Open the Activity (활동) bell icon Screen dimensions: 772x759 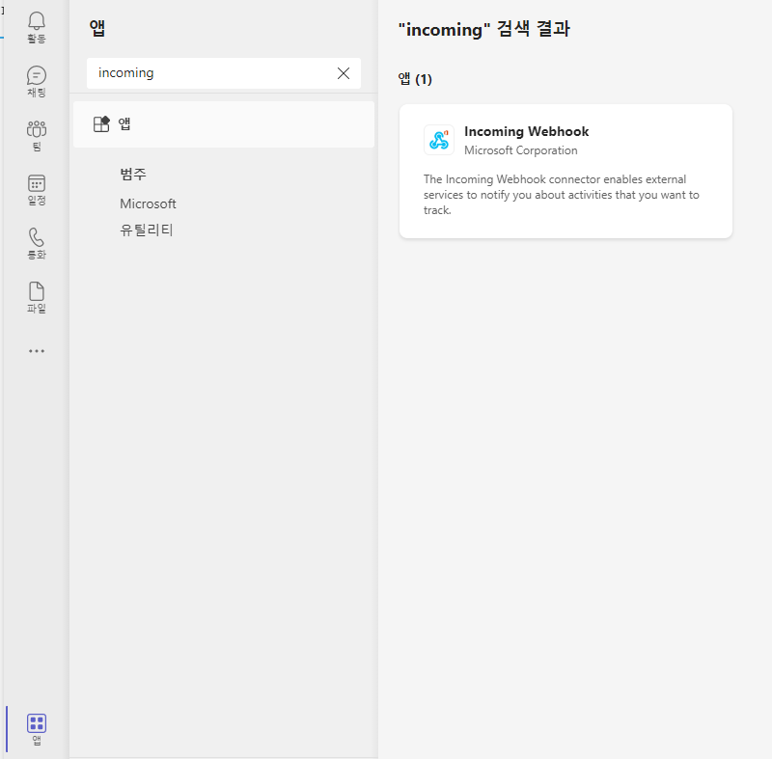[x=37, y=28]
